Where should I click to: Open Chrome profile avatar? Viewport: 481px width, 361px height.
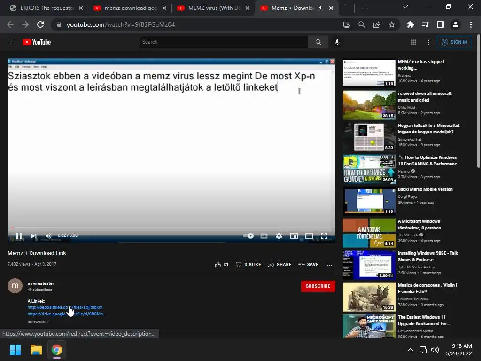455,24
